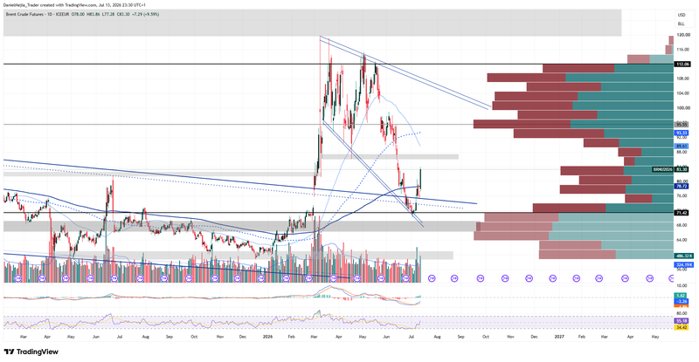Click the -3.26 MACD value label
This screenshot has width=699, height=362.
[x=681, y=302]
